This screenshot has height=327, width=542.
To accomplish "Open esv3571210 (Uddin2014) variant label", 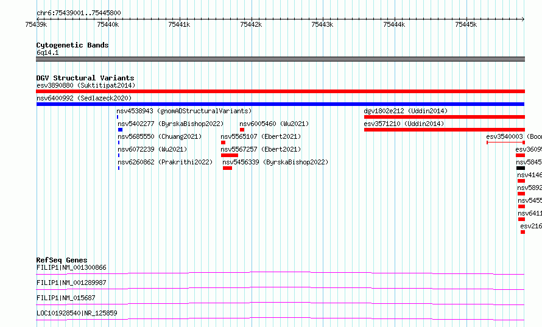I will pyautogui.click(x=404, y=124).
